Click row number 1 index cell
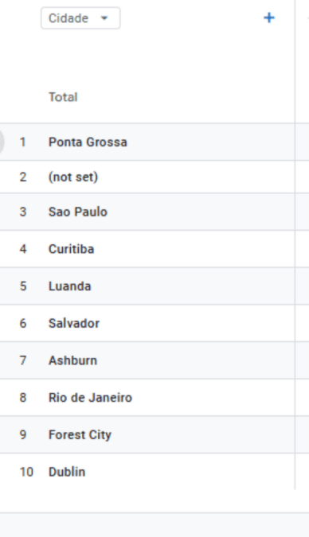 click(22, 142)
